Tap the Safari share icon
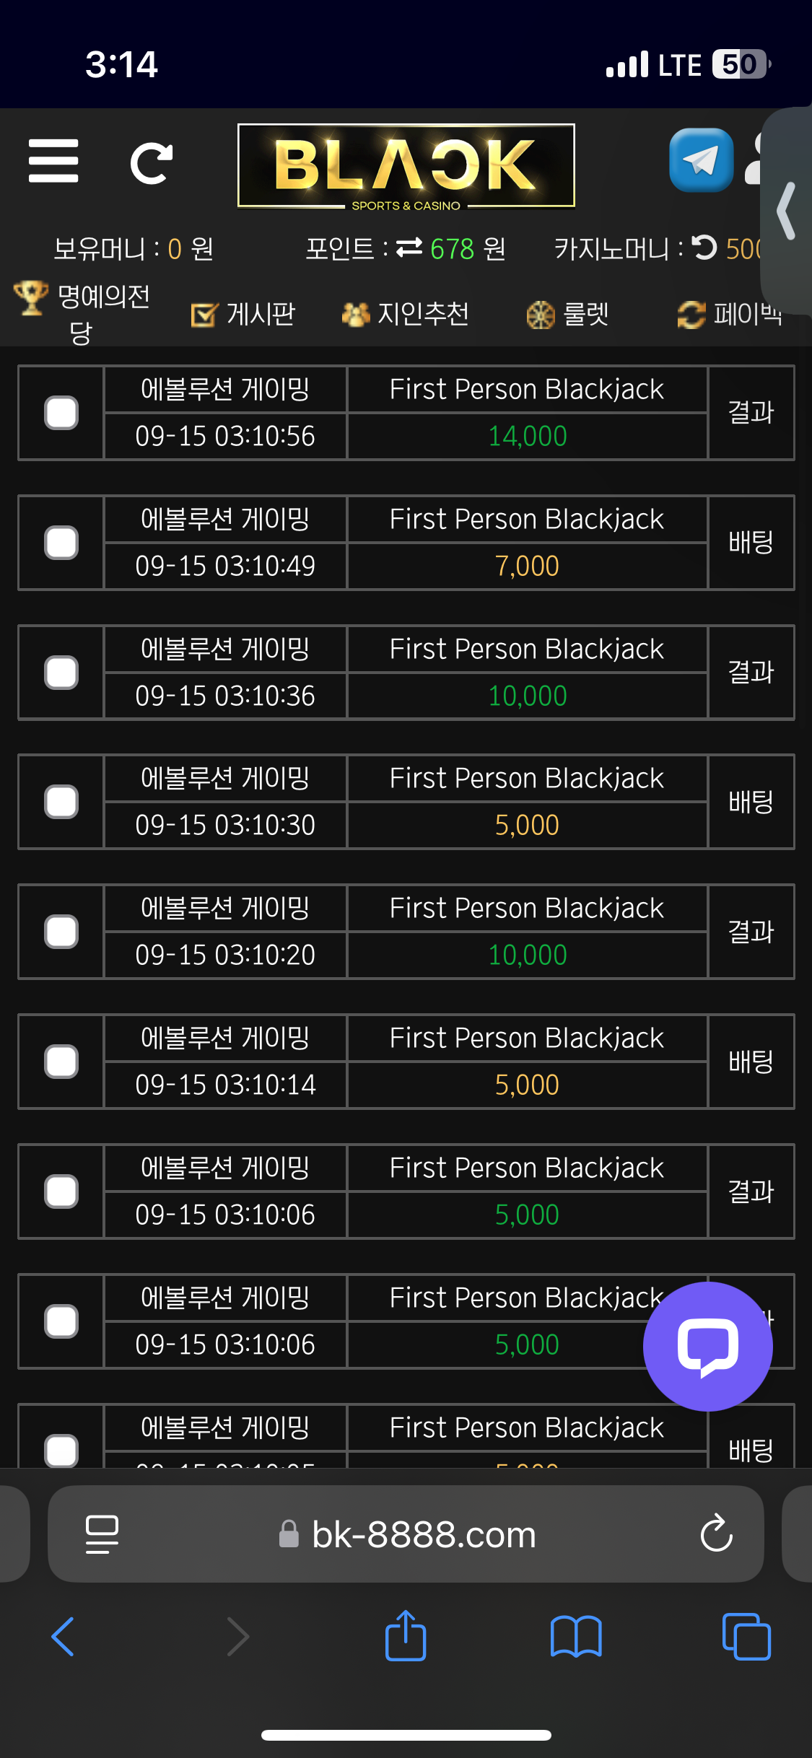The width and height of the screenshot is (812, 1758). coord(406,1635)
